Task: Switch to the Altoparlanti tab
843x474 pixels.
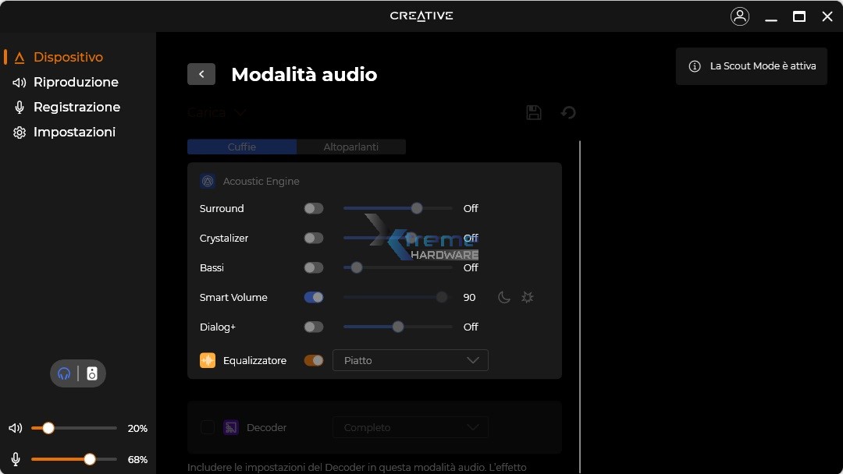Action: (x=351, y=147)
